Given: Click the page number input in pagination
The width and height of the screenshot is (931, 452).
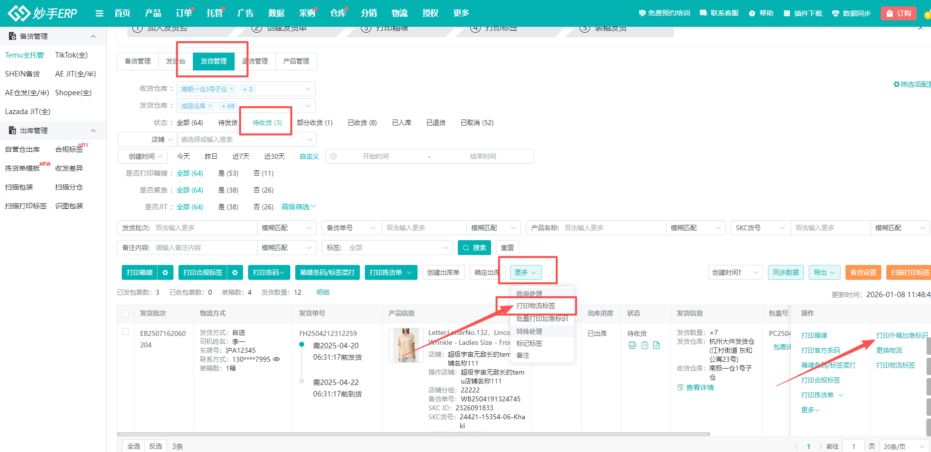Looking at the screenshot, I should 853,446.
